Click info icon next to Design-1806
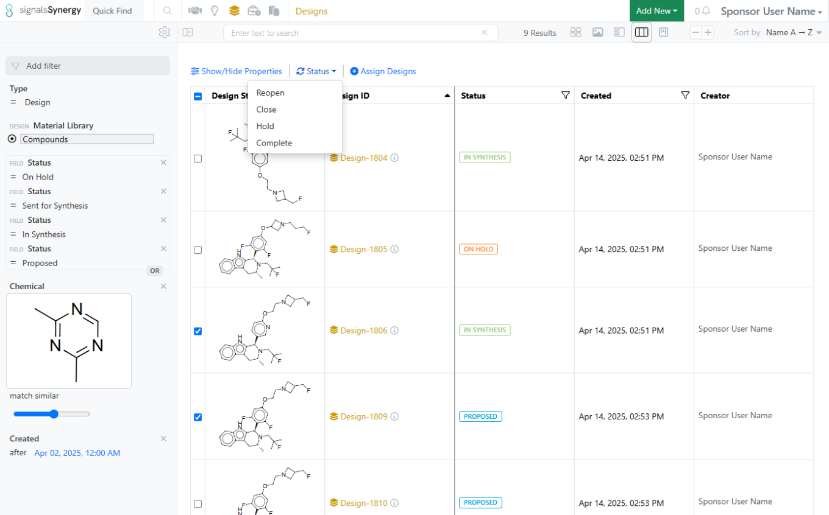The height and width of the screenshot is (515, 829). tap(394, 330)
